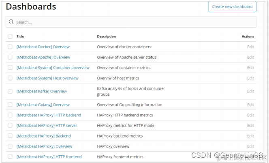Focus the dashboards Search field
This screenshot has height=163, width=269.
[131, 22]
